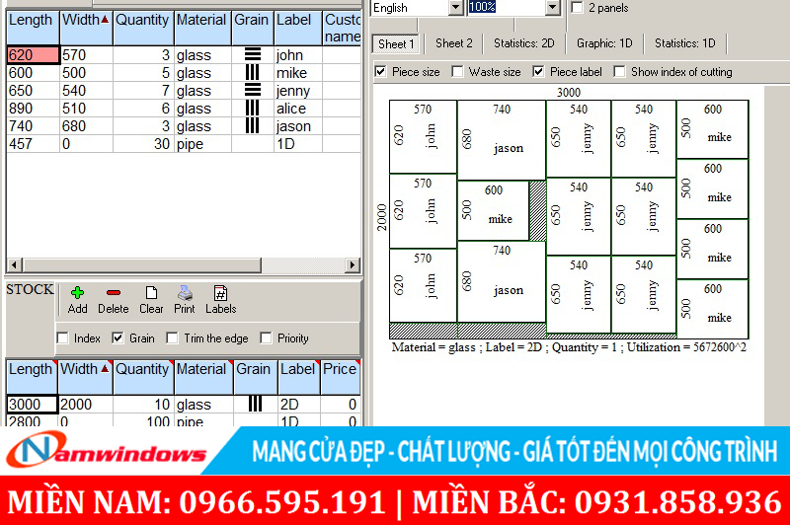Select the label cell 'john'
The width and height of the screenshot is (790, 525).
(298, 55)
